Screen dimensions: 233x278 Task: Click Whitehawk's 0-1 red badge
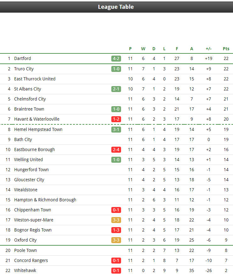coord(116,270)
